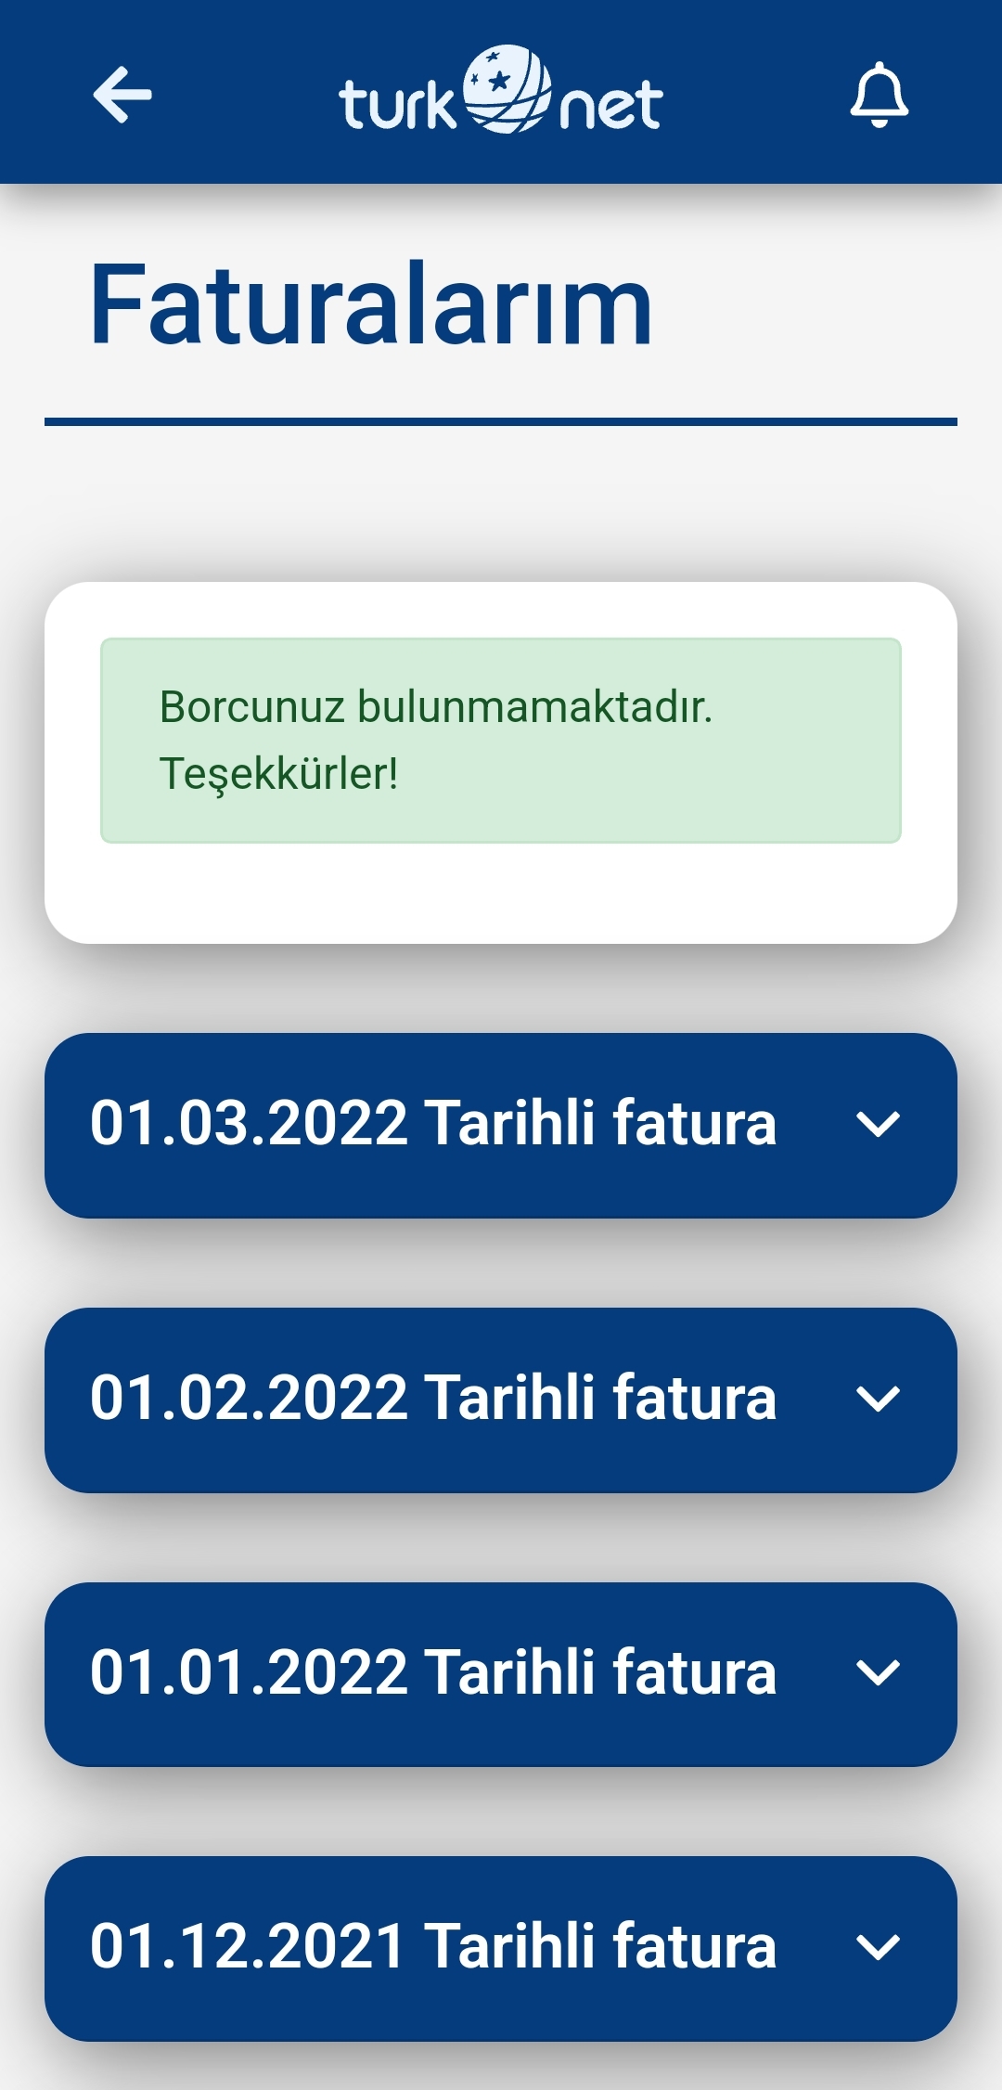Click the blue divider line under Faturalarım
1002x2090 pixels.
501,421
